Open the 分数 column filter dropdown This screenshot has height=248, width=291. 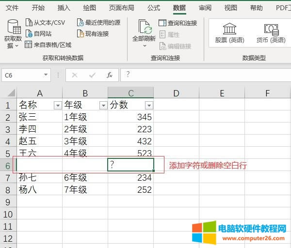tap(149, 106)
